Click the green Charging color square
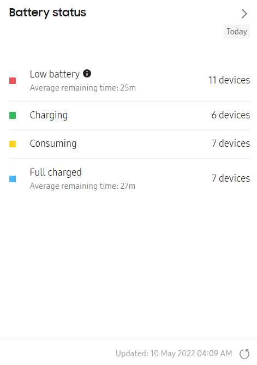Viewport: 257px width, 365px height. 13,116
